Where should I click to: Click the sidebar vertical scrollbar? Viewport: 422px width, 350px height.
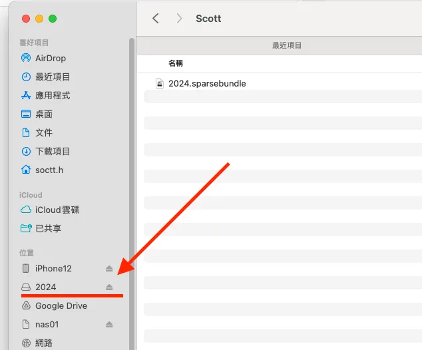[x=132, y=194]
